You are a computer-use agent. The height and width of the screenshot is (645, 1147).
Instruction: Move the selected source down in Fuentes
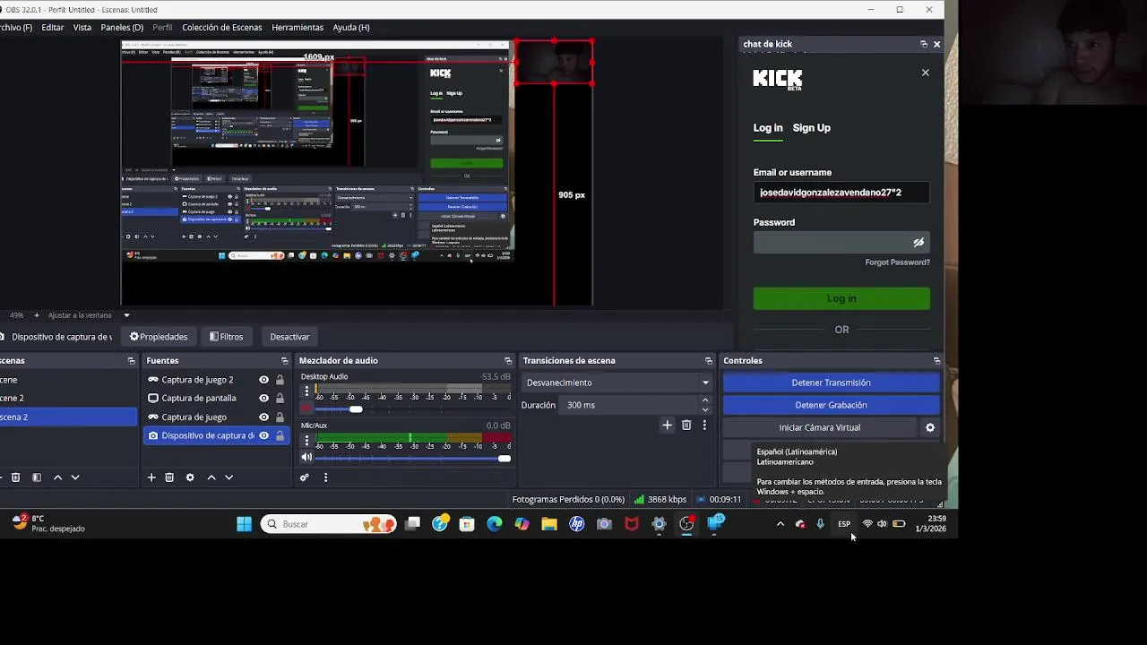coord(229,477)
